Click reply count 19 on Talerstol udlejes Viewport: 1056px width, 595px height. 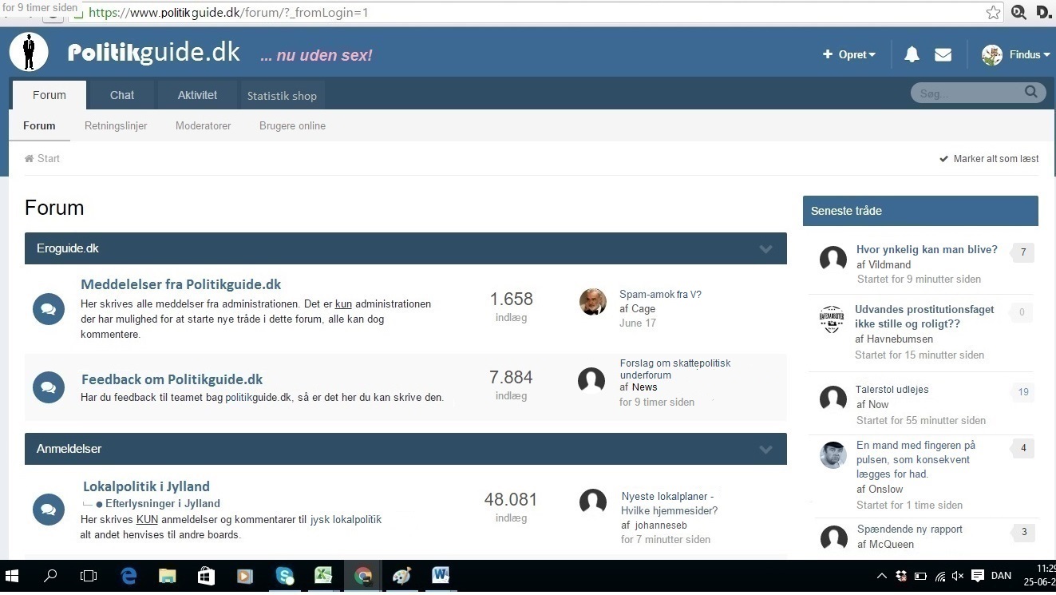tap(1022, 391)
